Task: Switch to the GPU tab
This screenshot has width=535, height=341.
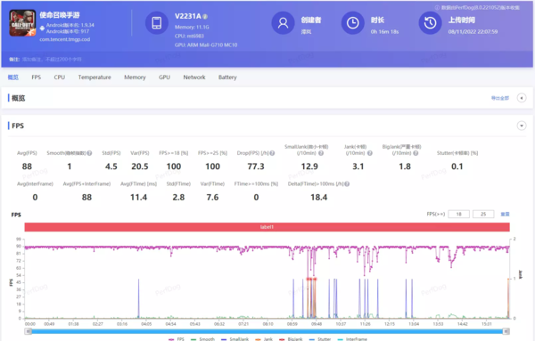Action: pos(164,77)
